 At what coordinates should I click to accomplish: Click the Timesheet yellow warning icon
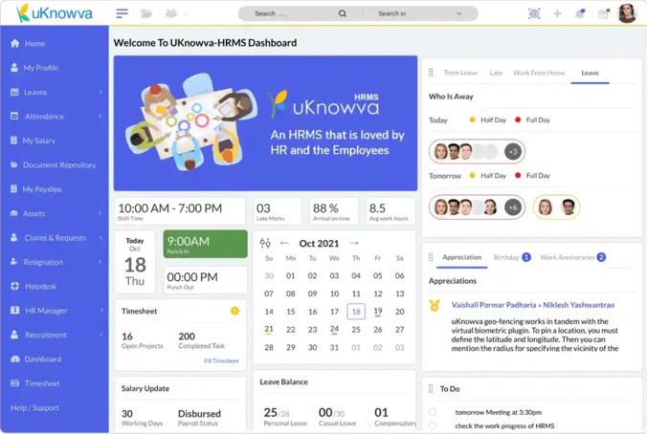[x=234, y=311]
